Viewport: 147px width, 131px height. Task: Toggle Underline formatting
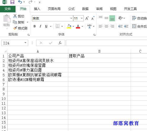point(46,26)
